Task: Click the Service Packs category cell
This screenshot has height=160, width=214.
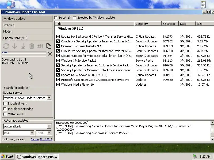Action: click(x=144, y=61)
